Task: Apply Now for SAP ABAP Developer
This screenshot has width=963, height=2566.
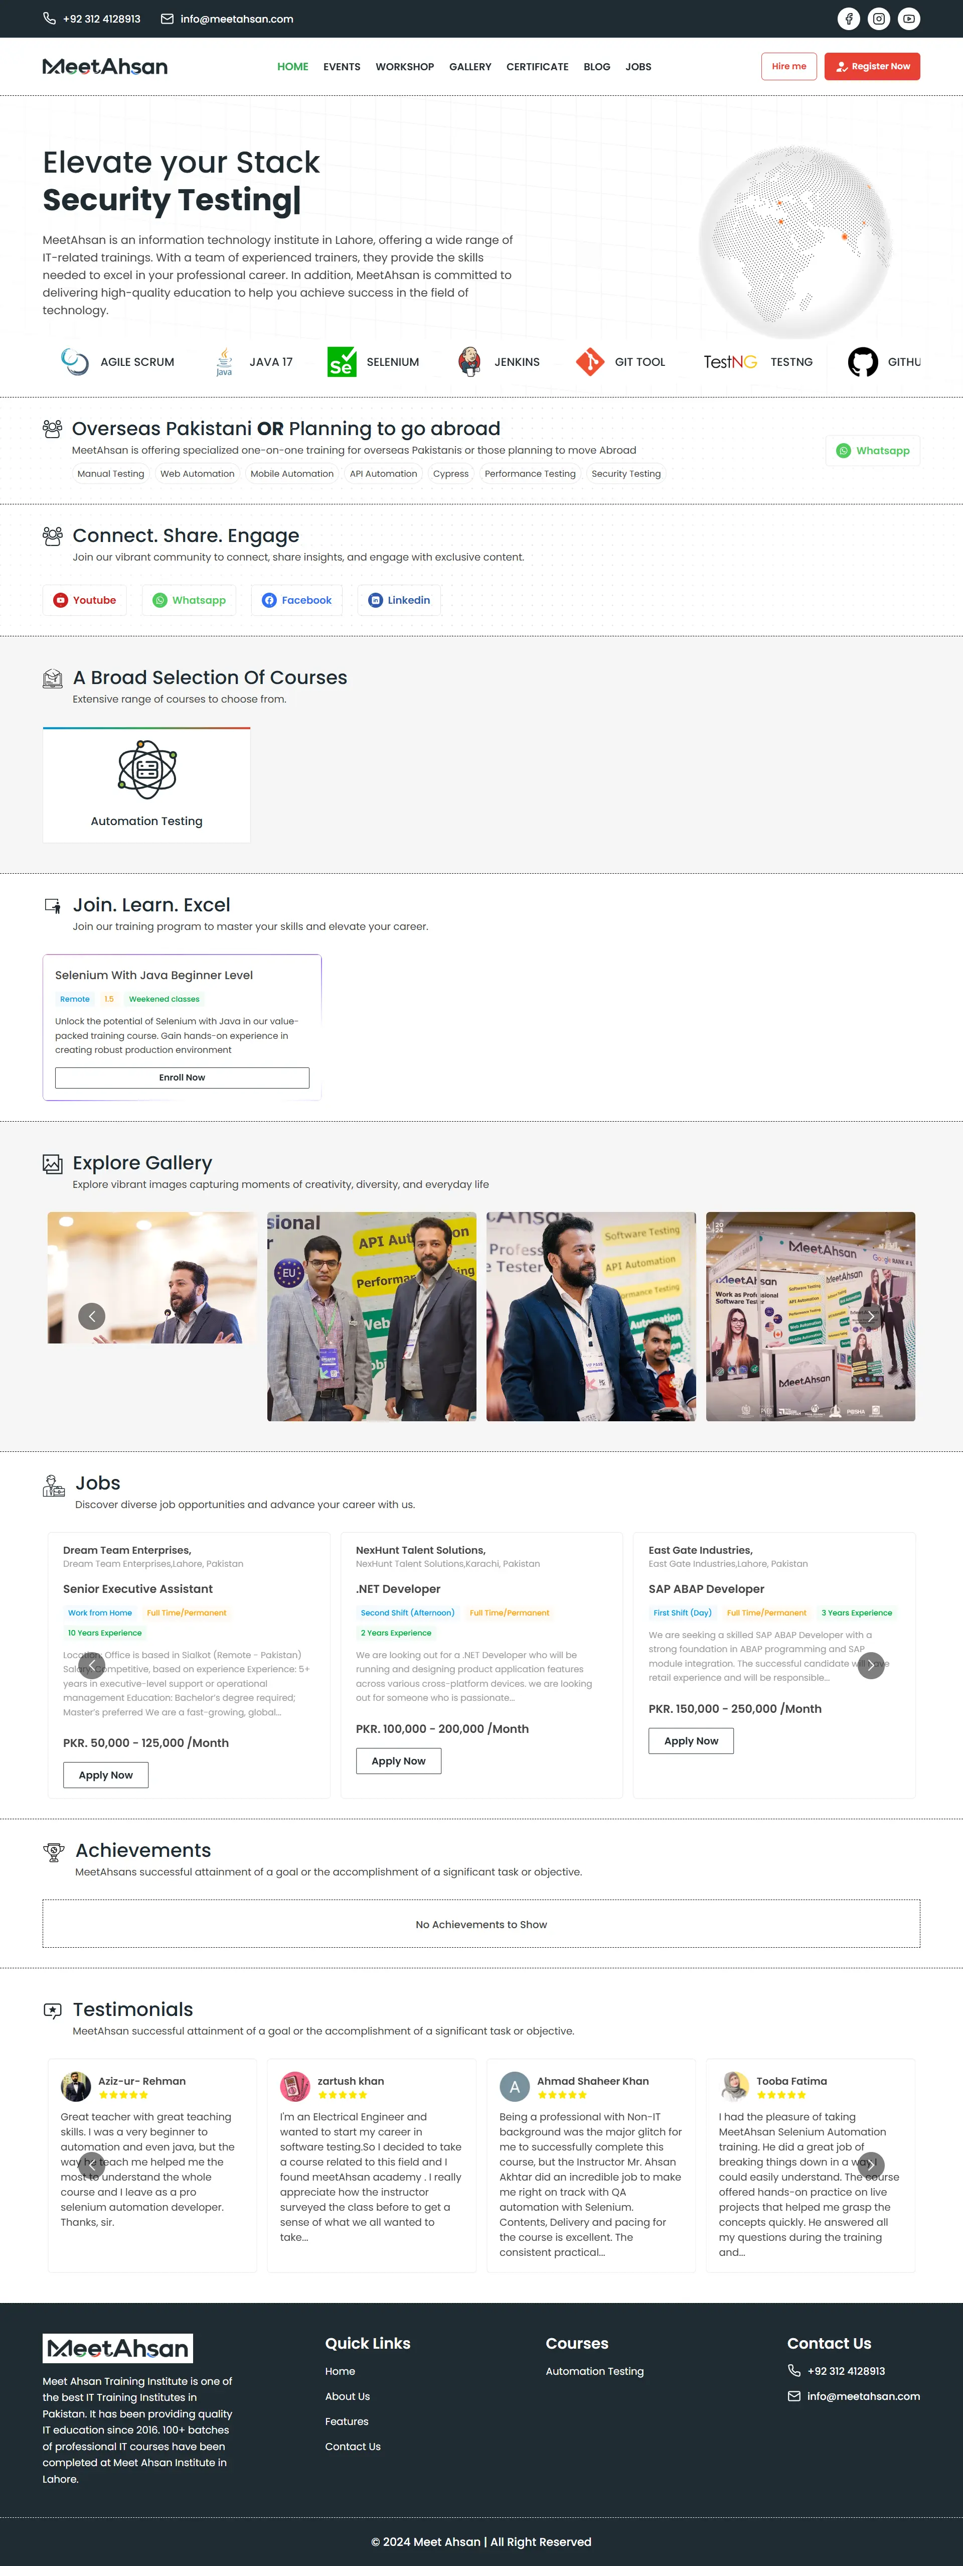Action: [x=691, y=1741]
